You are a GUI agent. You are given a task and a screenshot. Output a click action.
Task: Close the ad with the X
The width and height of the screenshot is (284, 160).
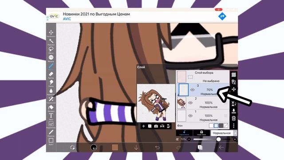click(47, 20)
